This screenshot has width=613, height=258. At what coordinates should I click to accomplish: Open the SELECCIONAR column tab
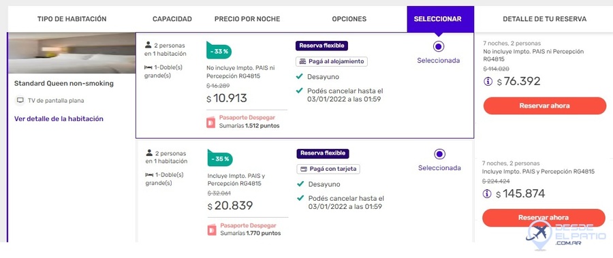(x=440, y=19)
